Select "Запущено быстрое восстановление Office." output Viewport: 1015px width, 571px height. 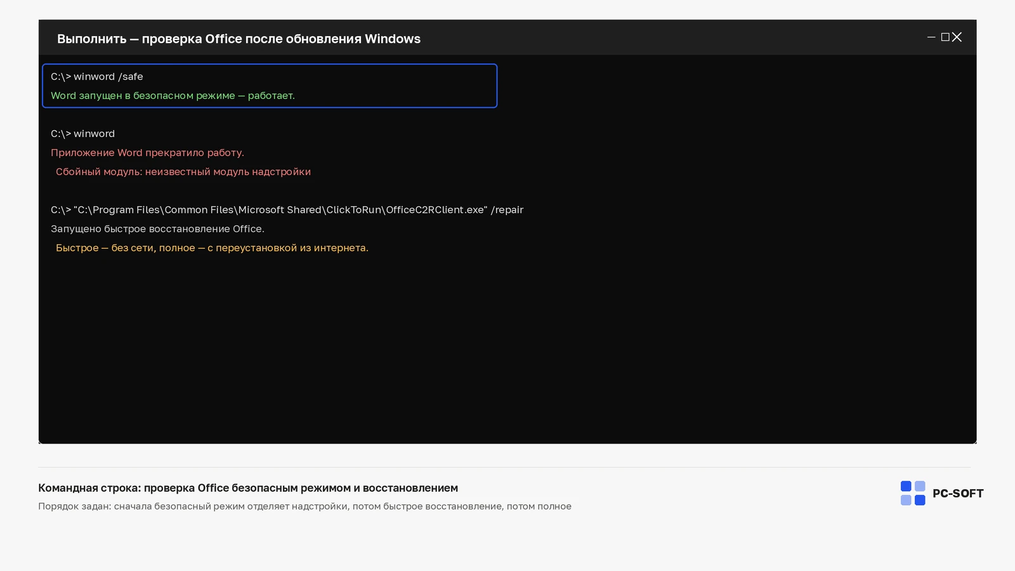157,229
